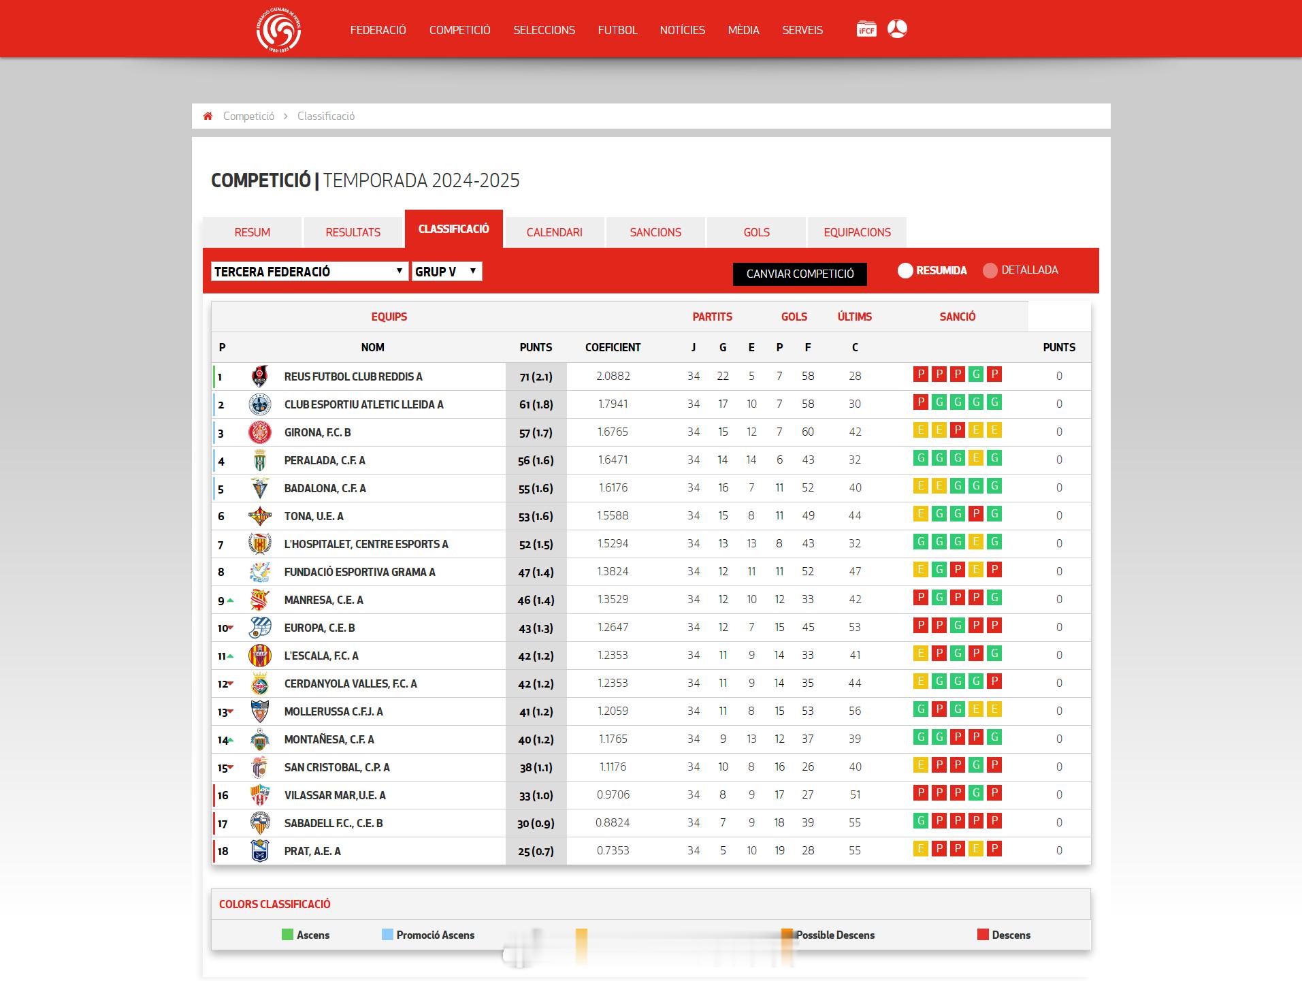This screenshot has width=1302, height=981.
Task: Click Sabadell B points cell 30 (0.9)
Action: pos(536,823)
